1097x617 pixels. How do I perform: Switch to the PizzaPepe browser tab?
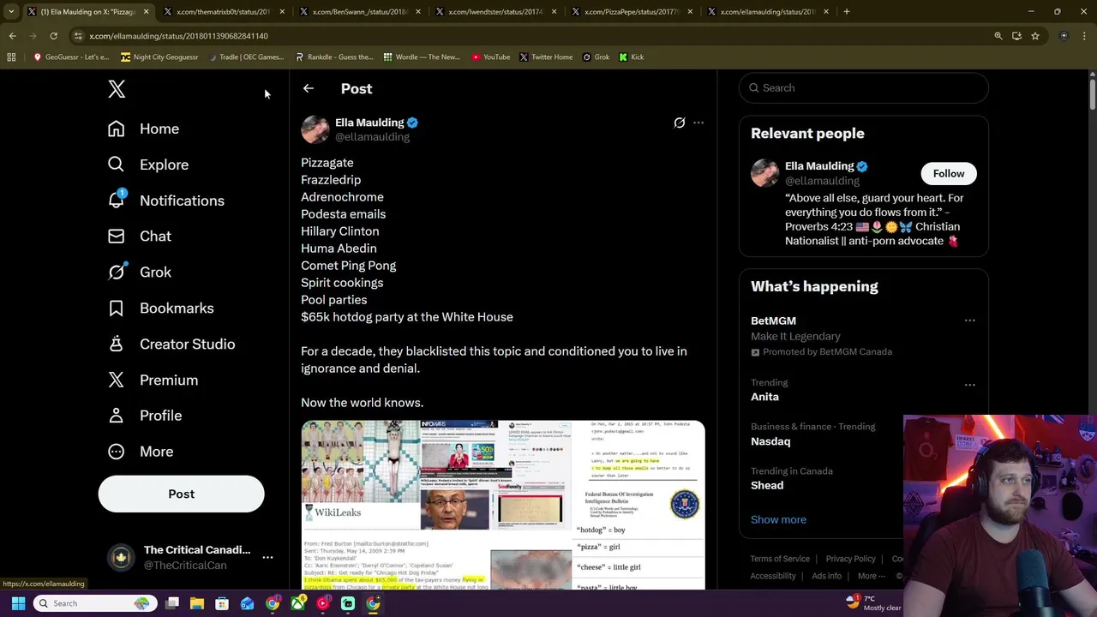pos(631,12)
